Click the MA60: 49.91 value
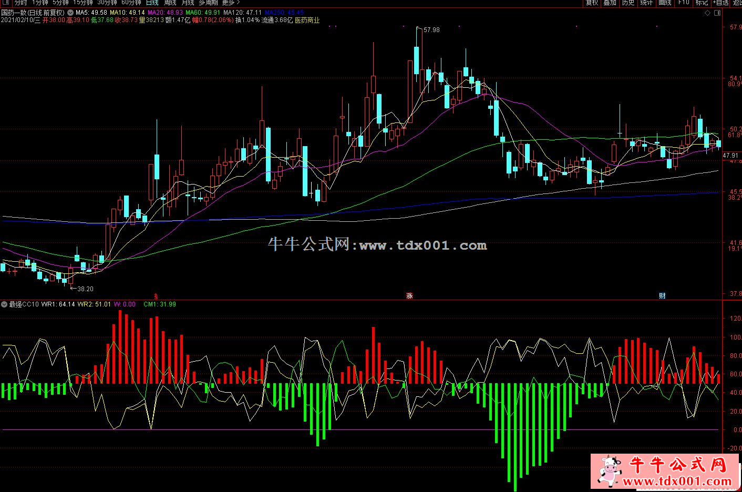 click(x=203, y=13)
